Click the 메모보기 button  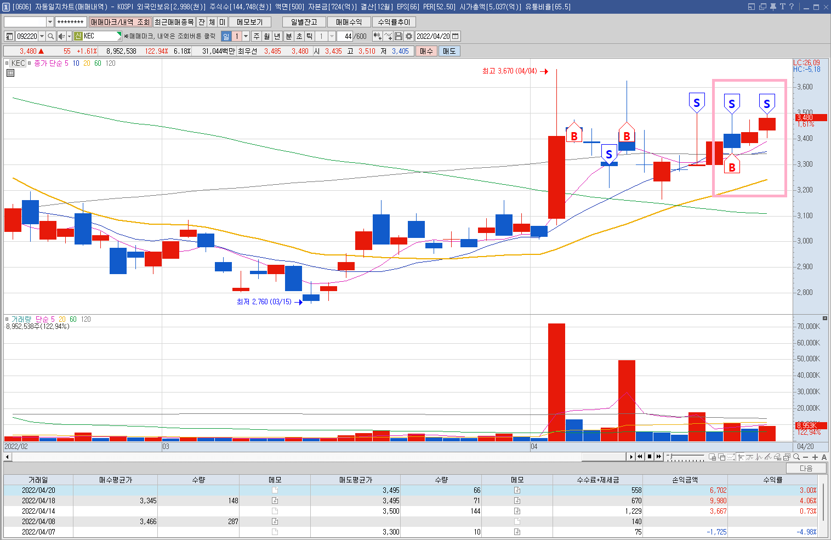pos(250,22)
